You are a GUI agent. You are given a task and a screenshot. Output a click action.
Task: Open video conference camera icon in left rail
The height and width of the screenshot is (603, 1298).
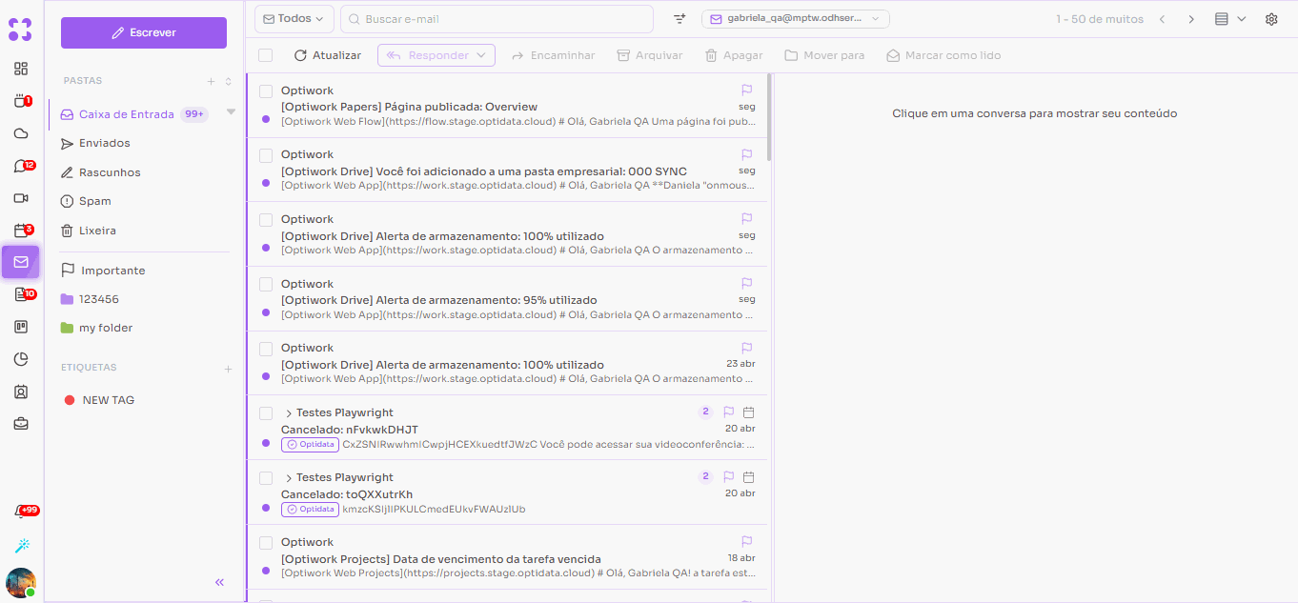[x=21, y=198]
